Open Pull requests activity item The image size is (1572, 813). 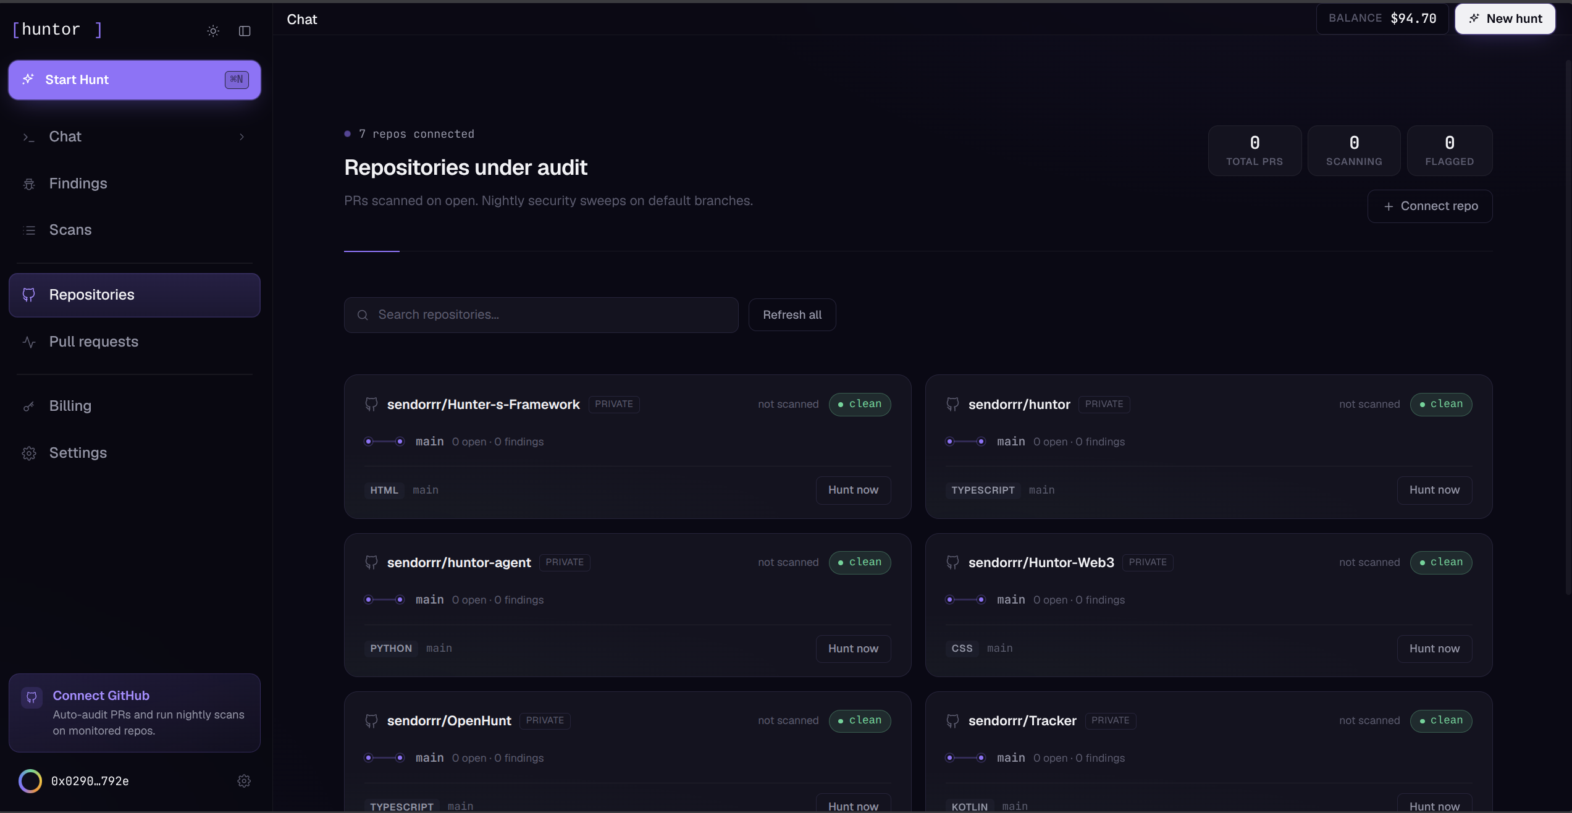click(x=135, y=342)
